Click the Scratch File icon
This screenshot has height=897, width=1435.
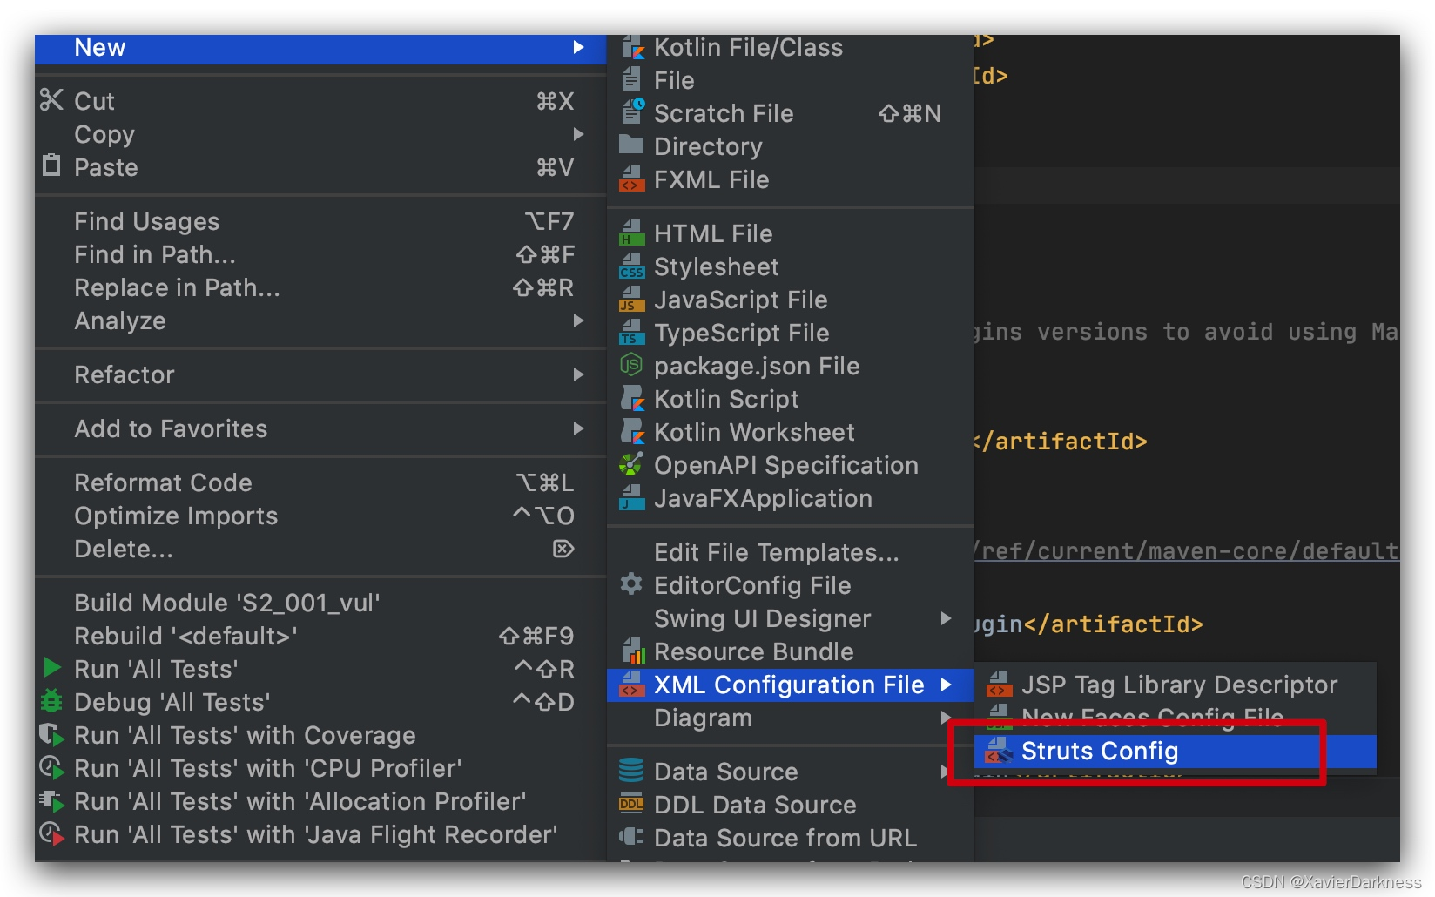[x=632, y=111]
